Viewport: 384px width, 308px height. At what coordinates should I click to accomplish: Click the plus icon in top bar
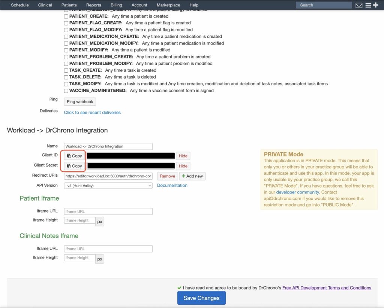coord(376,5)
